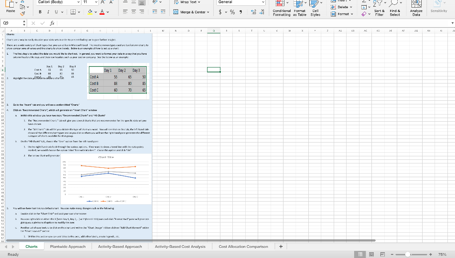
Task: Click the Sensitivity button
Action: click(439, 7)
